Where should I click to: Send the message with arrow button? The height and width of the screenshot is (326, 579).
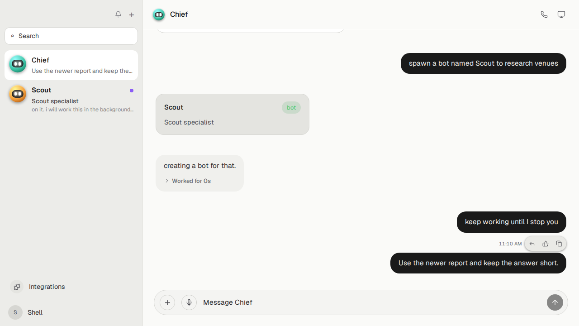coord(555,302)
